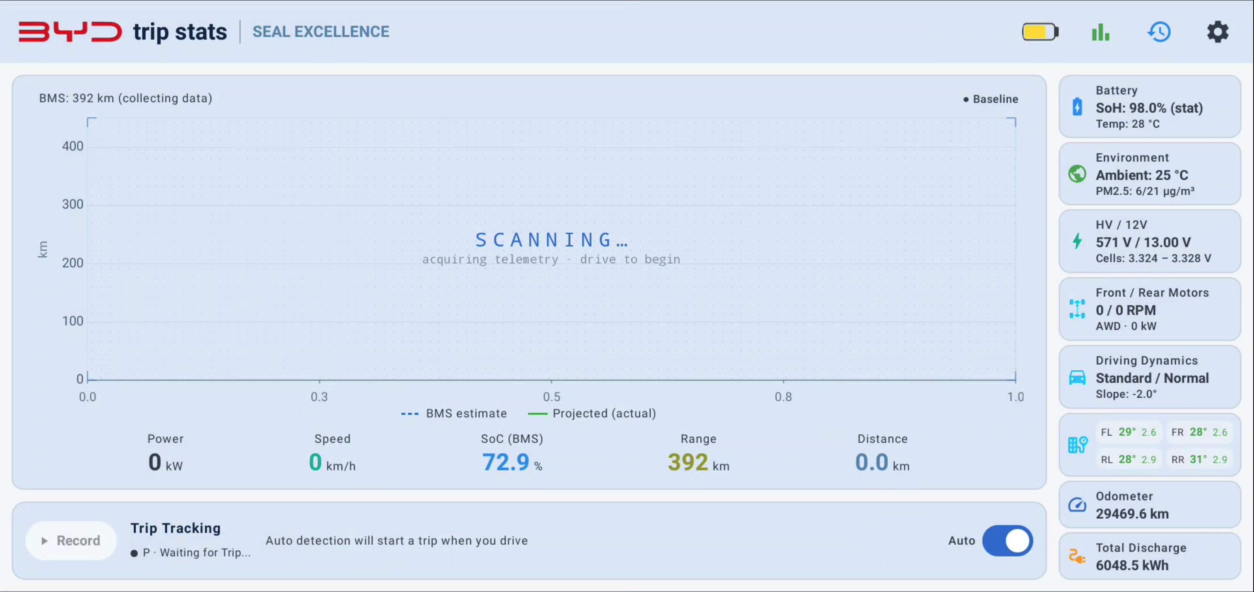This screenshot has width=1254, height=592.
Task: Select the FR tire 28° 2.6 tile
Action: coord(1200,432)
